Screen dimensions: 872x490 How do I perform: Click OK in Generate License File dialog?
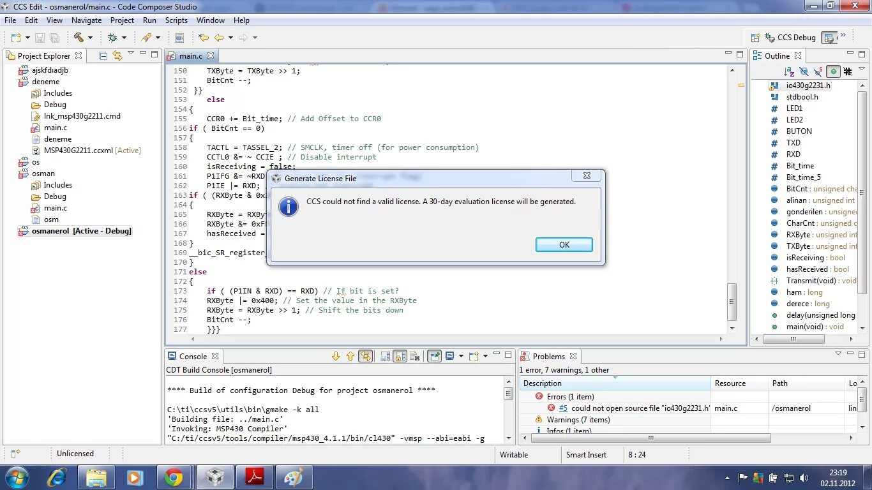(x=564, y=244)
